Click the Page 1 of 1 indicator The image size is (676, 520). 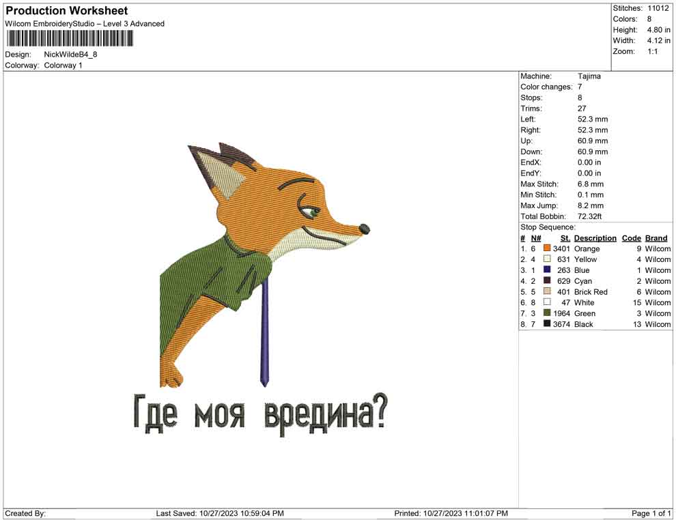[651, 513]
